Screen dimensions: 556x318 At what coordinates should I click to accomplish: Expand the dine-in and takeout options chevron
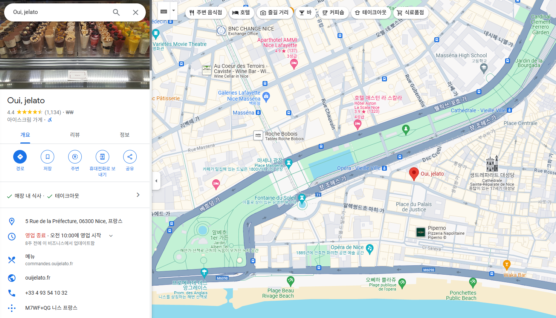[138, 195]
